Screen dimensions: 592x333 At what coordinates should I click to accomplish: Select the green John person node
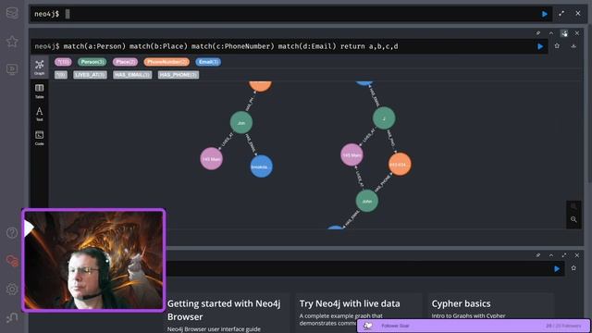(x=367, y=202)
